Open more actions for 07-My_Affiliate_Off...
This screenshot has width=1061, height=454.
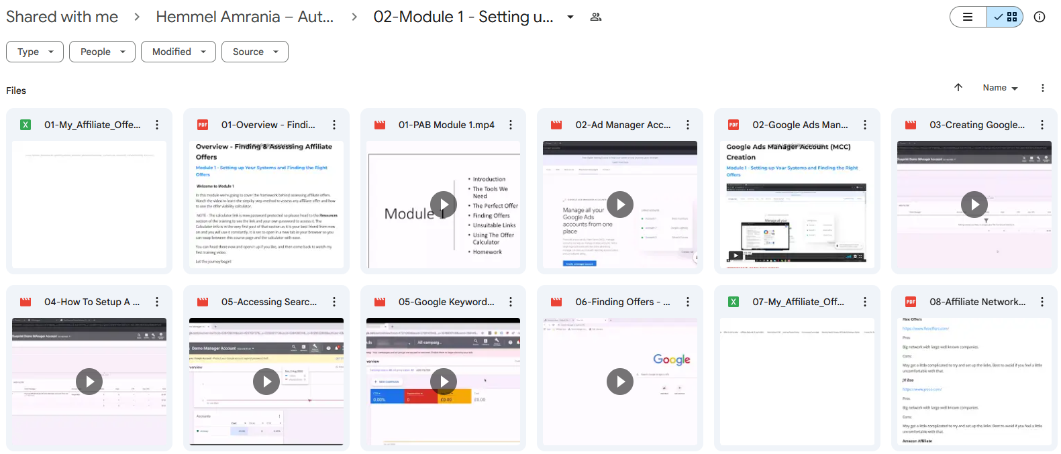click(x=865, y=302)
